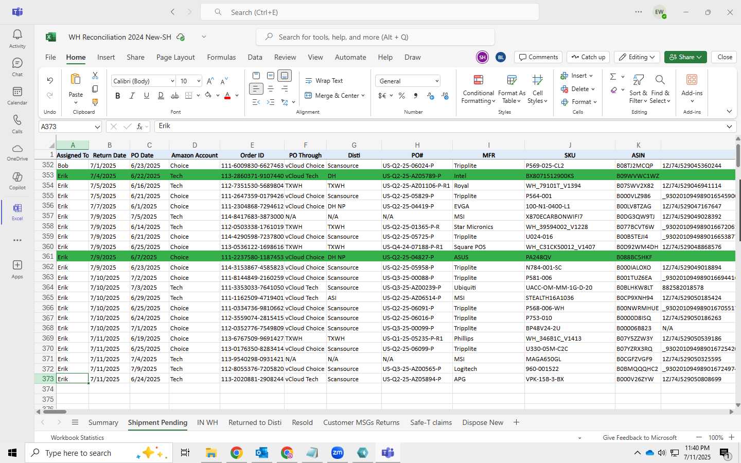Click the percent style icon
Screen dimensions: 741x463
[402, 96]
